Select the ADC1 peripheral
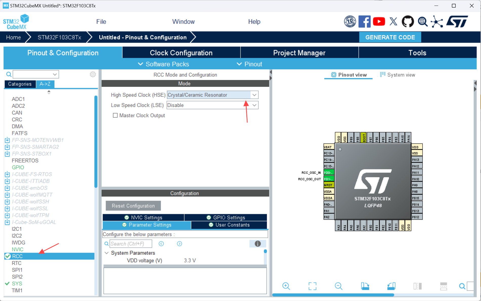Viewport: 481px width, 301px height. (x=18, y=99)
